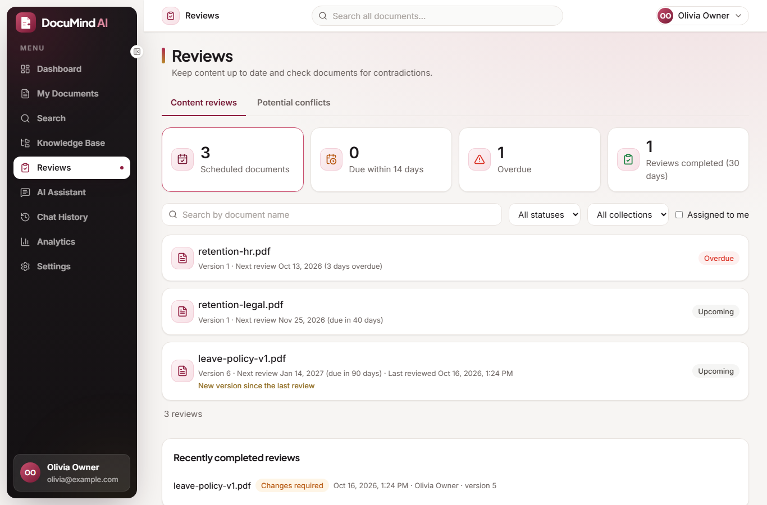Click the Recently completed reviews heading
Screen dimensions: 767x505
point(236,458)
